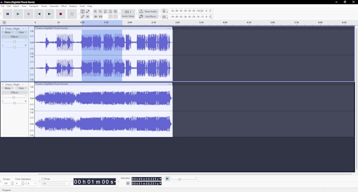
Task: Adjust the playback level slider knob
Action: coord(211,17)
